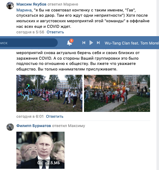Reply to the 6:01 comment
The width and height of the screenshot is (159, 170).
click(55, 117)
